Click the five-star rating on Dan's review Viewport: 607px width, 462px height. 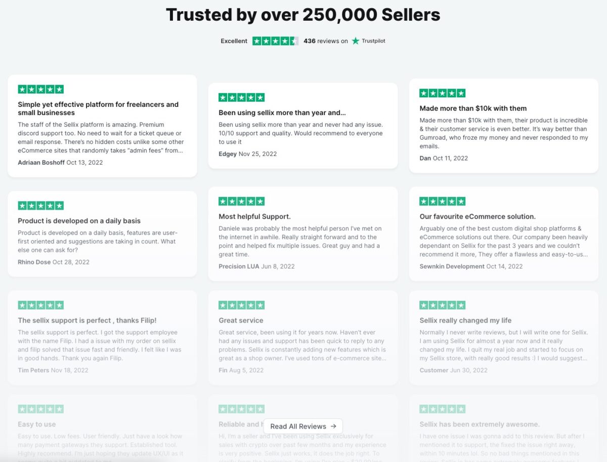coord(442,93)
